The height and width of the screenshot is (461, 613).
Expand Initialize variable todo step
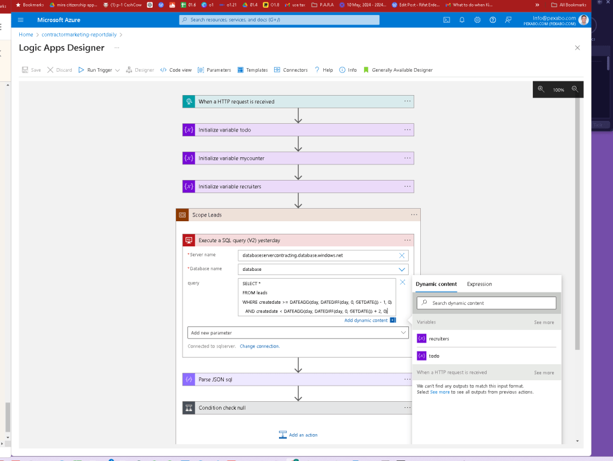click(x=298, y=130)
